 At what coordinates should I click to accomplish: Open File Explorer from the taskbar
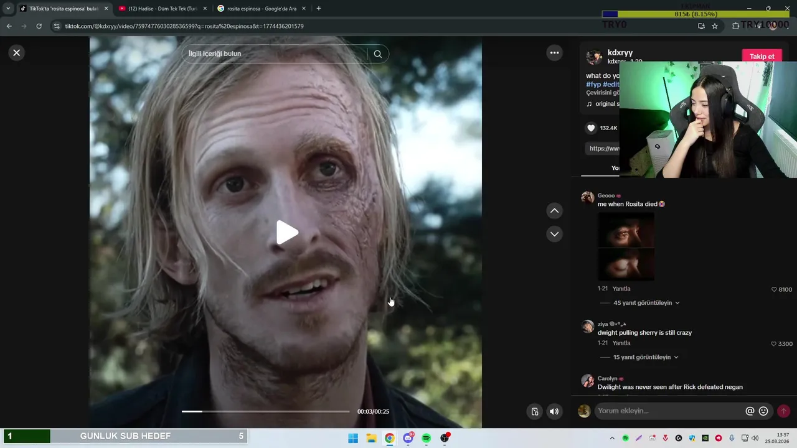(371, 438)
